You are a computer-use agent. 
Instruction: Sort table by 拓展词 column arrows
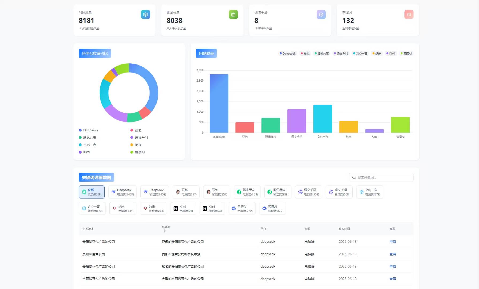pyautogui.click(x=165, y=231)
